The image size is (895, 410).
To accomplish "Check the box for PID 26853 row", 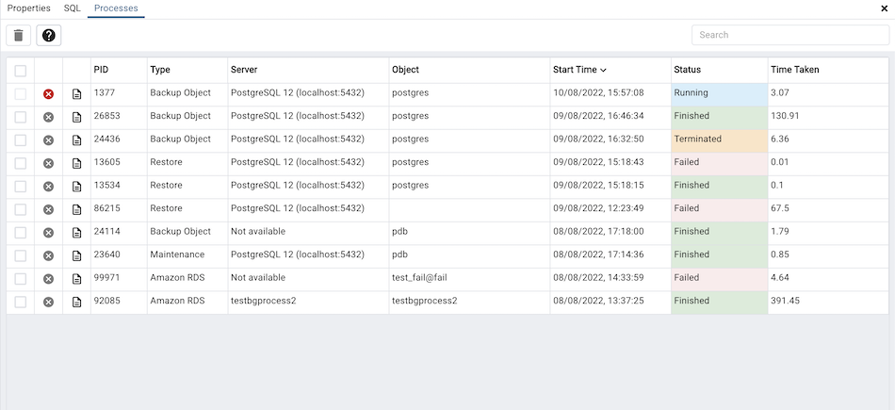I will pyautogui.click(x=21, y=117).
